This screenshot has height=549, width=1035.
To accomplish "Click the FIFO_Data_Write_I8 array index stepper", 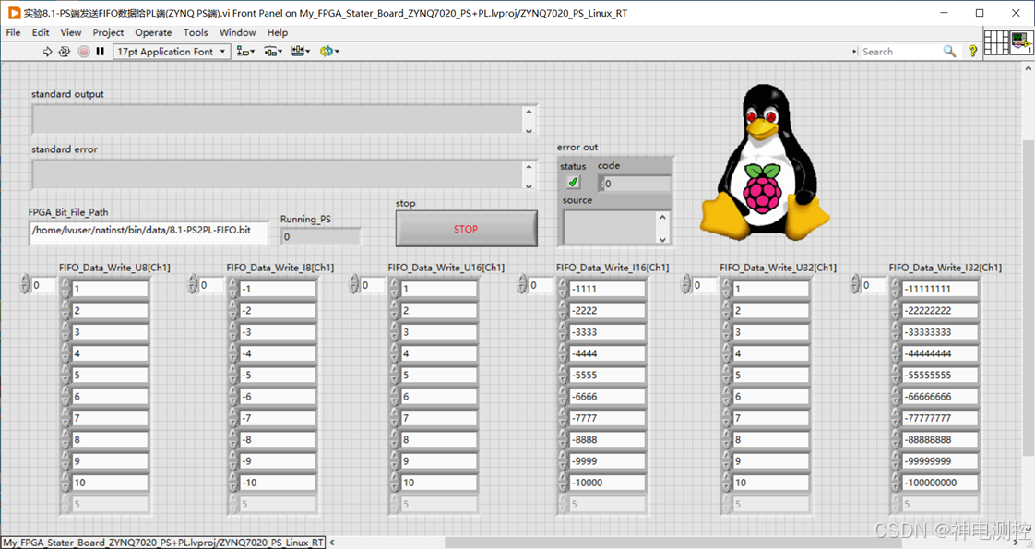I will tap(193, 284).
